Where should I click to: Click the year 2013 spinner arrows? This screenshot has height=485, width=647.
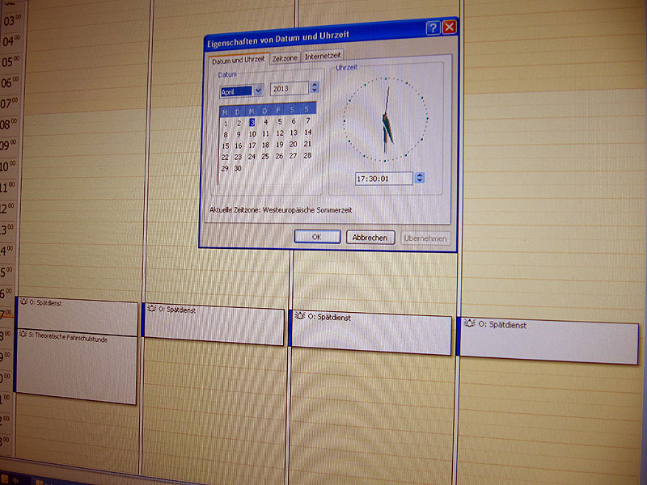pos(315,87)
